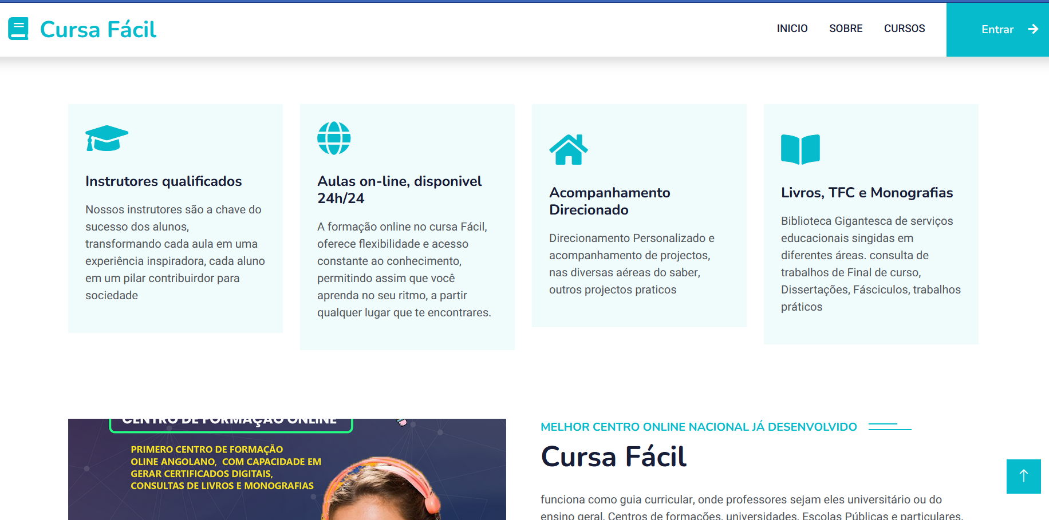Open the CURSOS navigation link

(904, 29)
